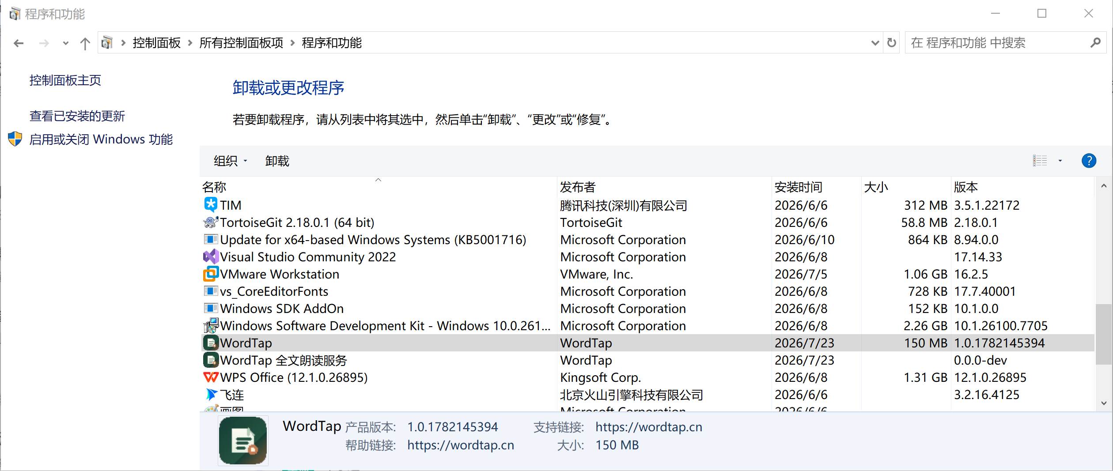Viewport: 1113px width, 471px height.
Task: Expand the chevron after 所有控制面板项 breadcrumb
Action: click(x=292, y=43)
